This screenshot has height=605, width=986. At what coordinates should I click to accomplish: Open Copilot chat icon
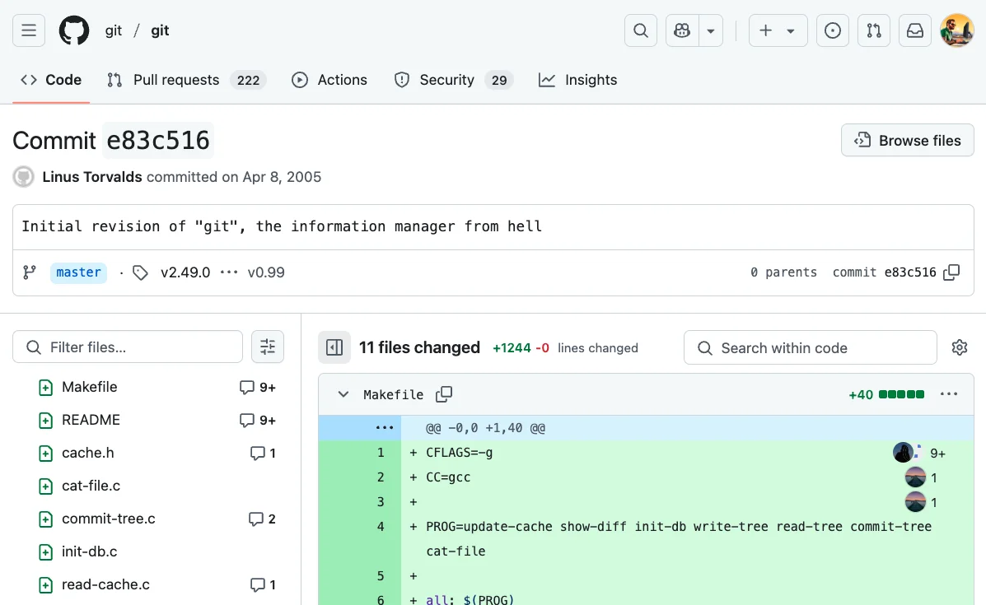point(682,30)
